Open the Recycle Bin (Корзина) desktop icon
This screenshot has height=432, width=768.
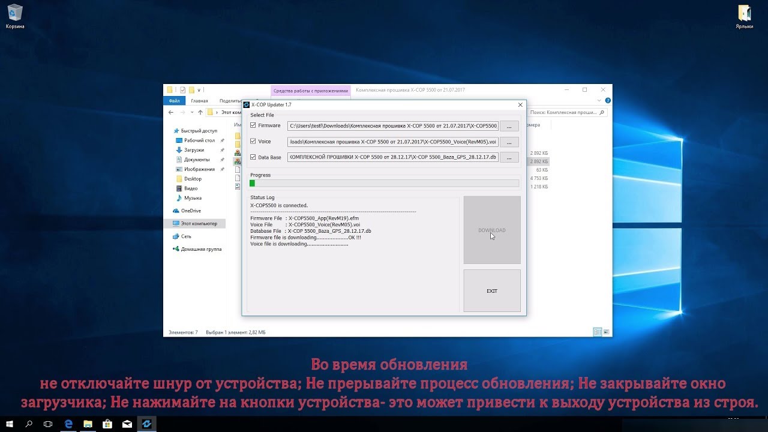coord(15,17)
